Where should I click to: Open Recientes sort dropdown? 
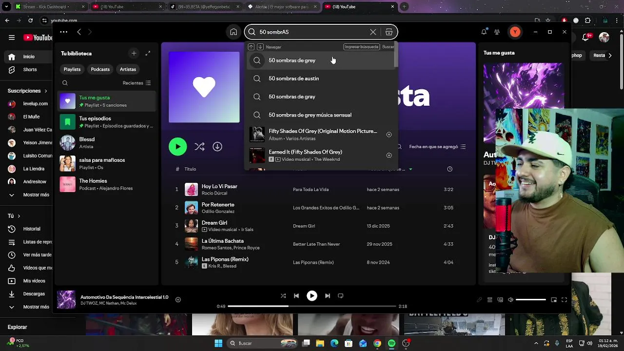click(136, 83)
